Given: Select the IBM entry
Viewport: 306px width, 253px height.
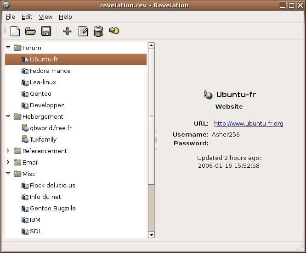Looking at the screenshot, I should tap(76, 220).
